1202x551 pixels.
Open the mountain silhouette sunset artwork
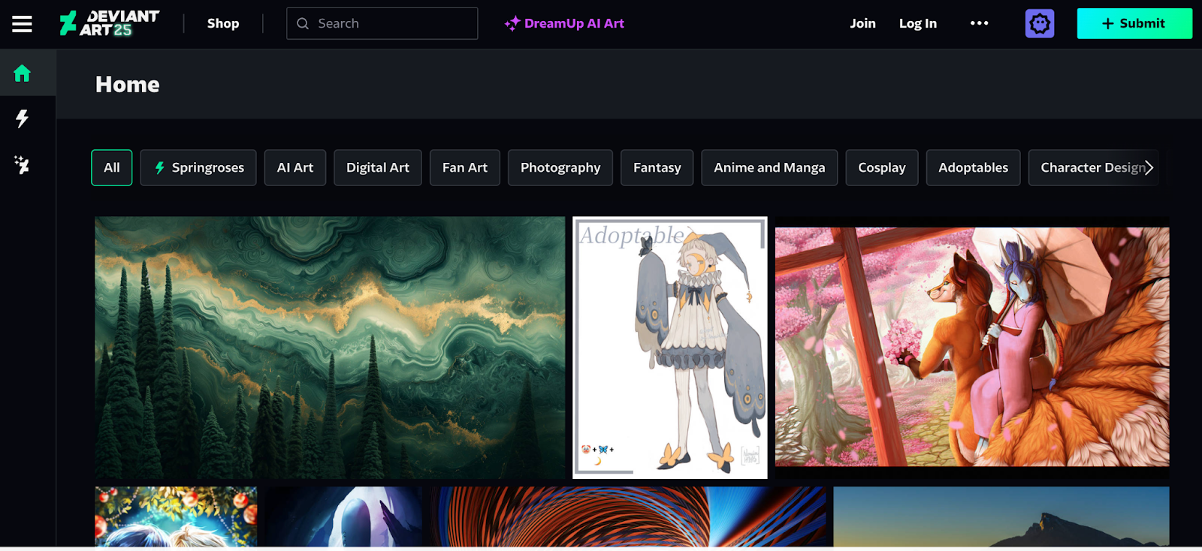coord(1001,516)
